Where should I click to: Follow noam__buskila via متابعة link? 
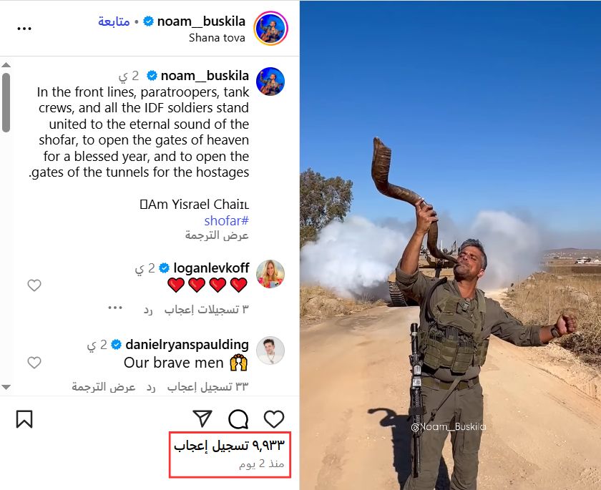114,21
